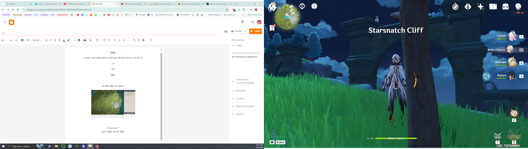Apply bold formatting in post editor
The height and width of the screenshot is (149, 528).
[46, 40]
